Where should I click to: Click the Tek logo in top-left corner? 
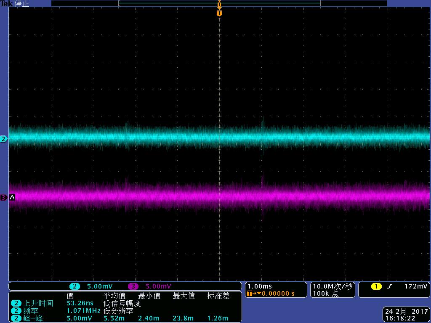[x=7, y=3]
